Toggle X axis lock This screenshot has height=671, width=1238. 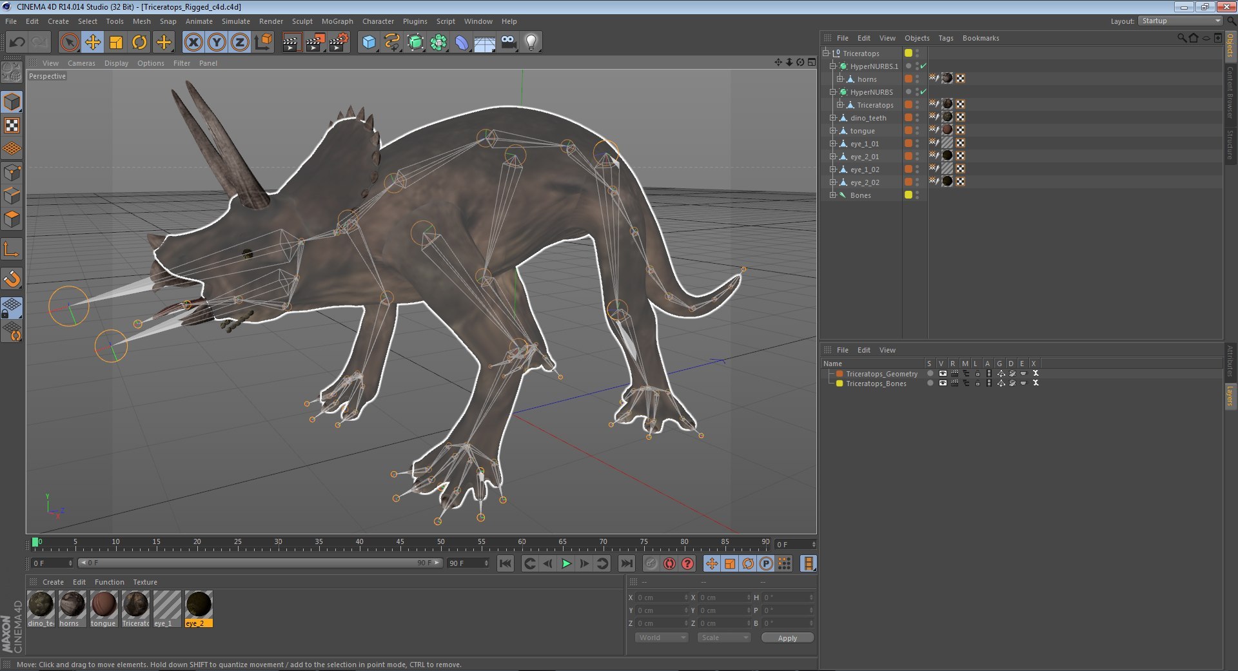(x=193, y=43)
